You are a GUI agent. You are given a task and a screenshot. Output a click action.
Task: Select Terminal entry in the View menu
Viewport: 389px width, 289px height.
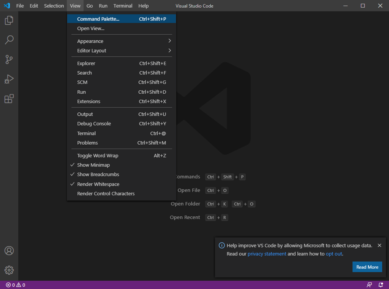pyautogui.click(x=122, y=133)
